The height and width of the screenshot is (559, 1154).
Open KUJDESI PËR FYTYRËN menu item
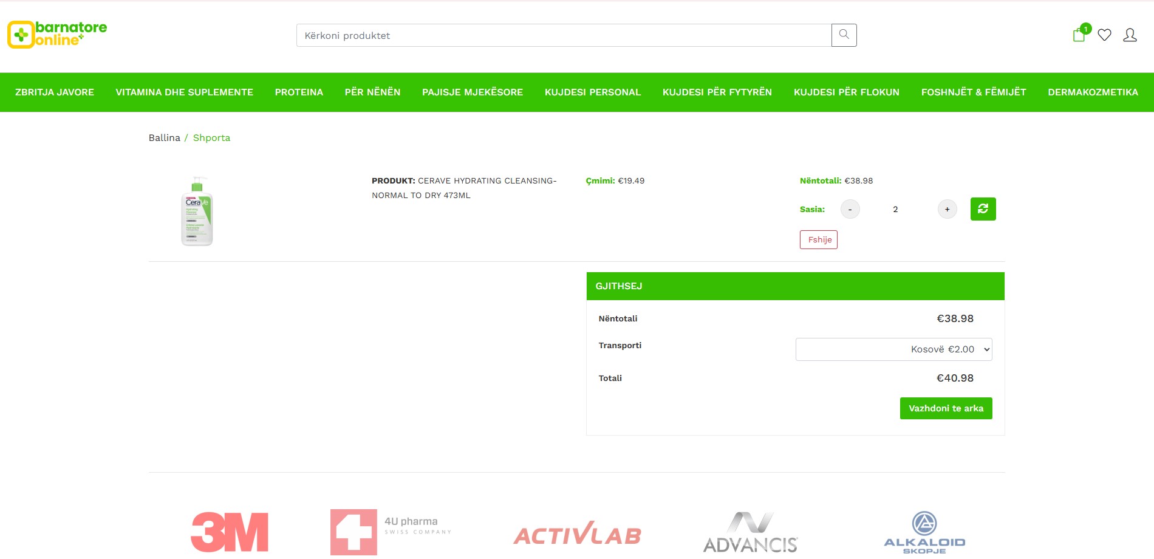[x=717, y=92]
